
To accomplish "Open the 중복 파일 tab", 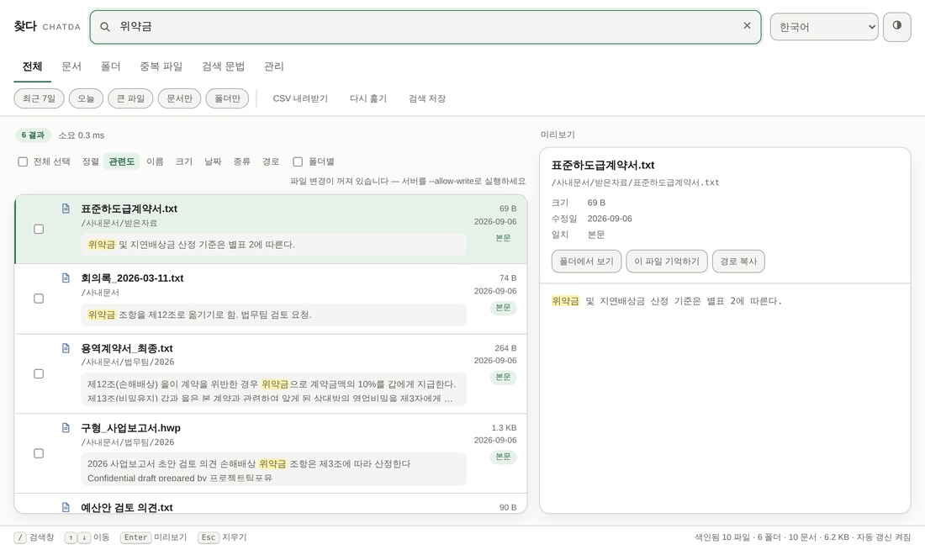I will (x=161, y=66).
